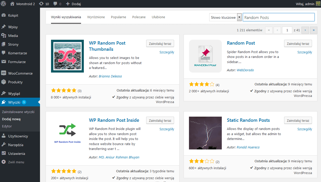Click the current page number field
The height and width of the screenshot is (182, 321).
pyautogui.click(x=287, y=30)
